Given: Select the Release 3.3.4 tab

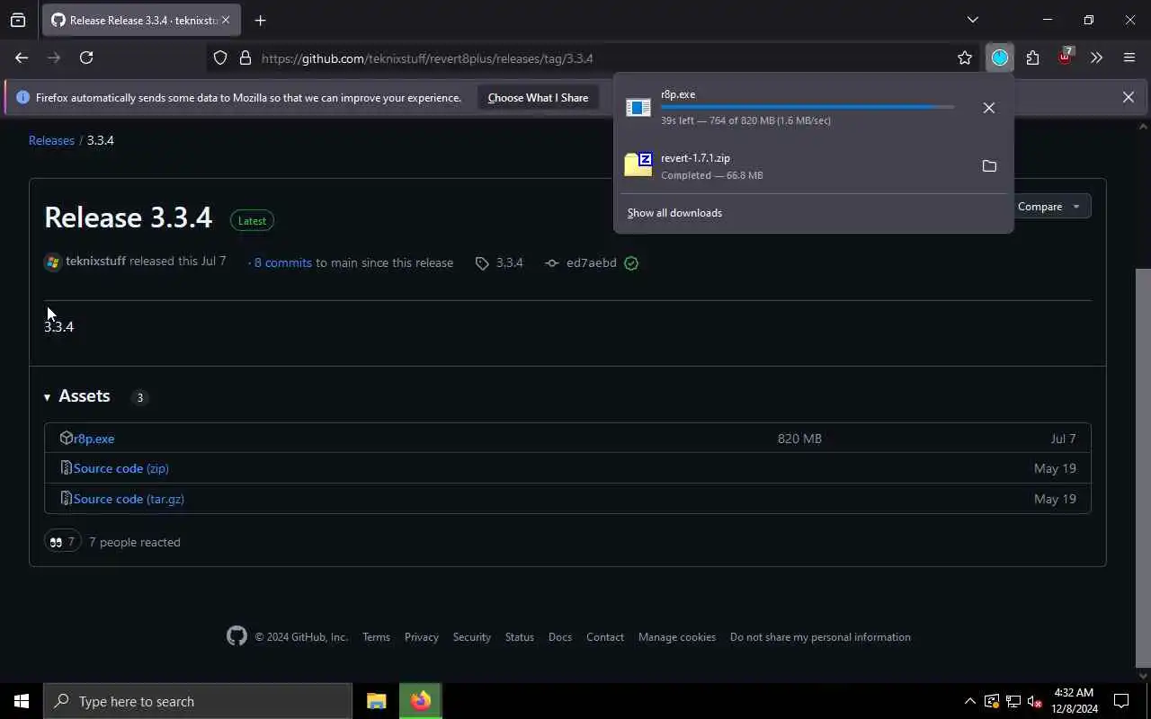Looking at the screenshot, I should (x=141, y=20).
